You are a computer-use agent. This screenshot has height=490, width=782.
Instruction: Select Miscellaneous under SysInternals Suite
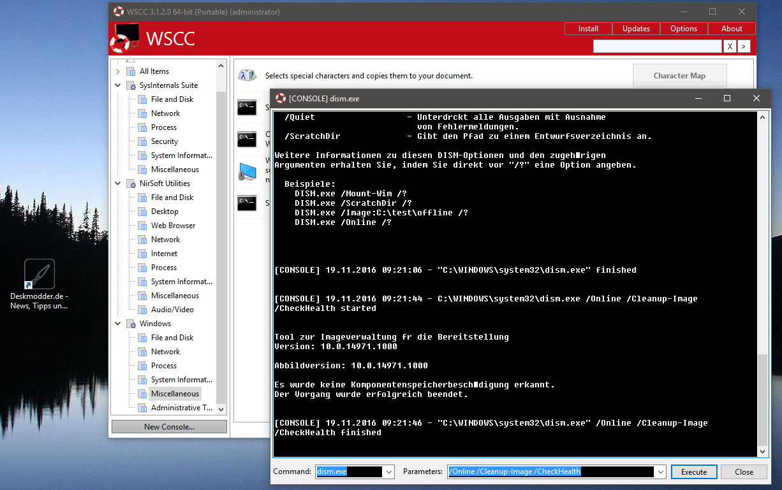tap(175, 169)
